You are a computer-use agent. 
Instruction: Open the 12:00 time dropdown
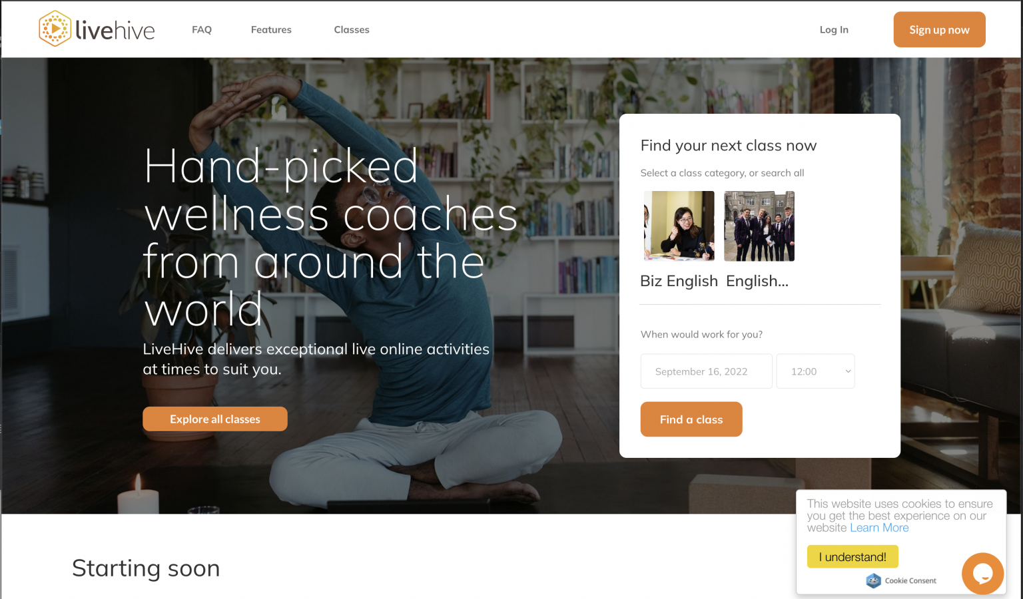pyautogui.click(x=815, y=371)
